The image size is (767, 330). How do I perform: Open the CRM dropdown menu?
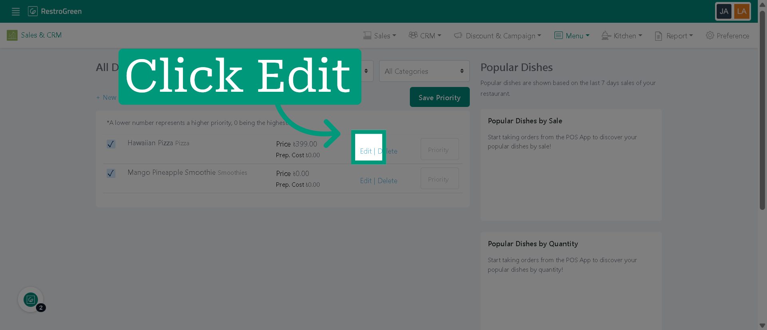pyautogui.click(x=425, y=36)
